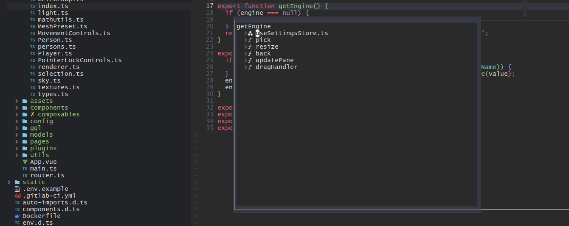Click the GitLab icon of .gitlab-ci.yml
Viewport: 569px width, 226px height.
pos(17,196)
